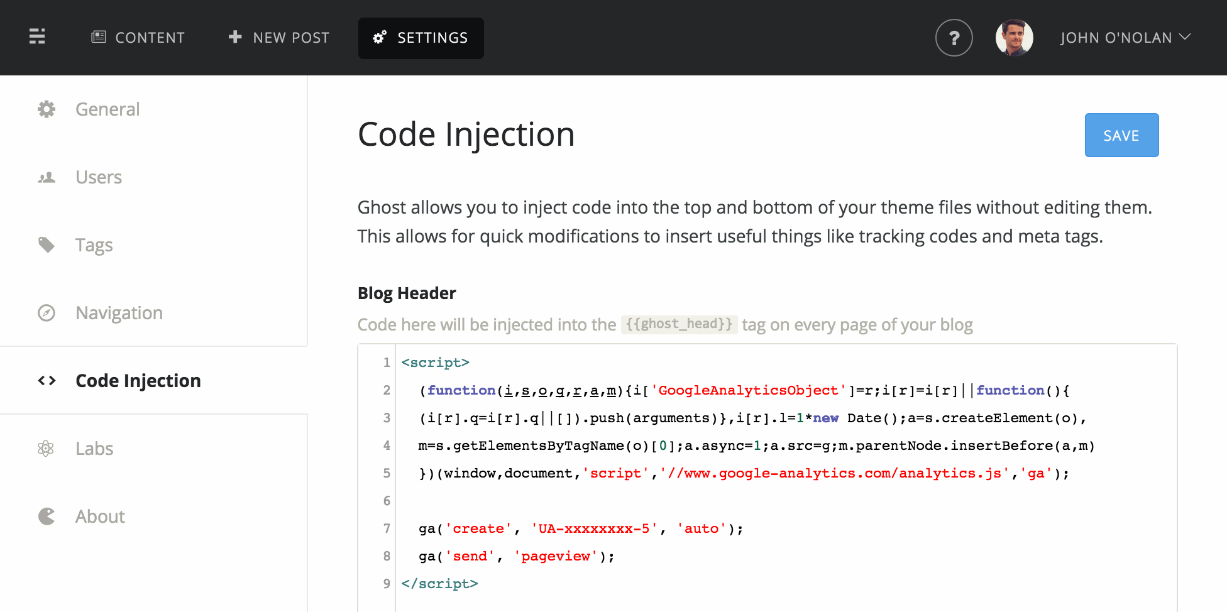Switch to the SETTINGS tab
The width and height of the screenshot is (1227, 612).
click(x=421, y=38)
